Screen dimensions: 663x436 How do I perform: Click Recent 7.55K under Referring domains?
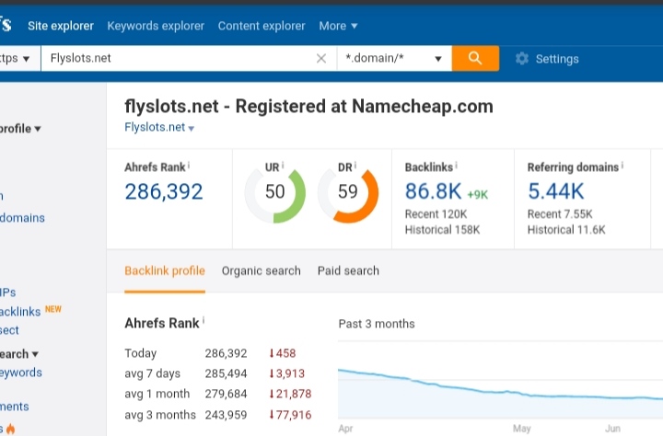coord(560,214)
